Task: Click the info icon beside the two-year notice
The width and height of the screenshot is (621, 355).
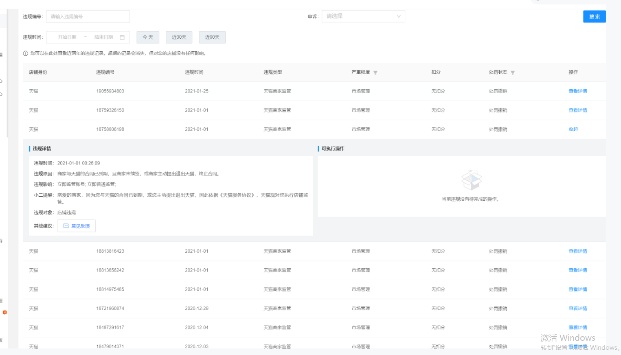Action: coord(26,53)
